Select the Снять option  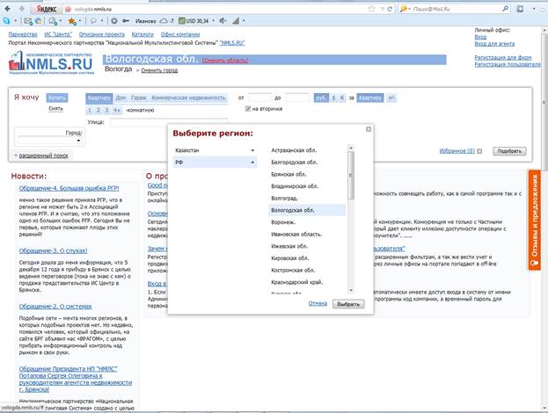pos(56,109)
